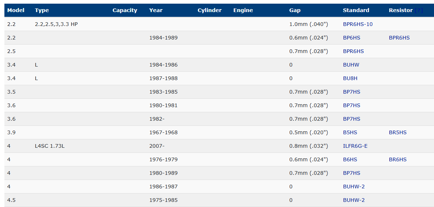This screenshot has height=207, width=434.
Task: Click the B6HS standard plug link
Action: point(350,159)
